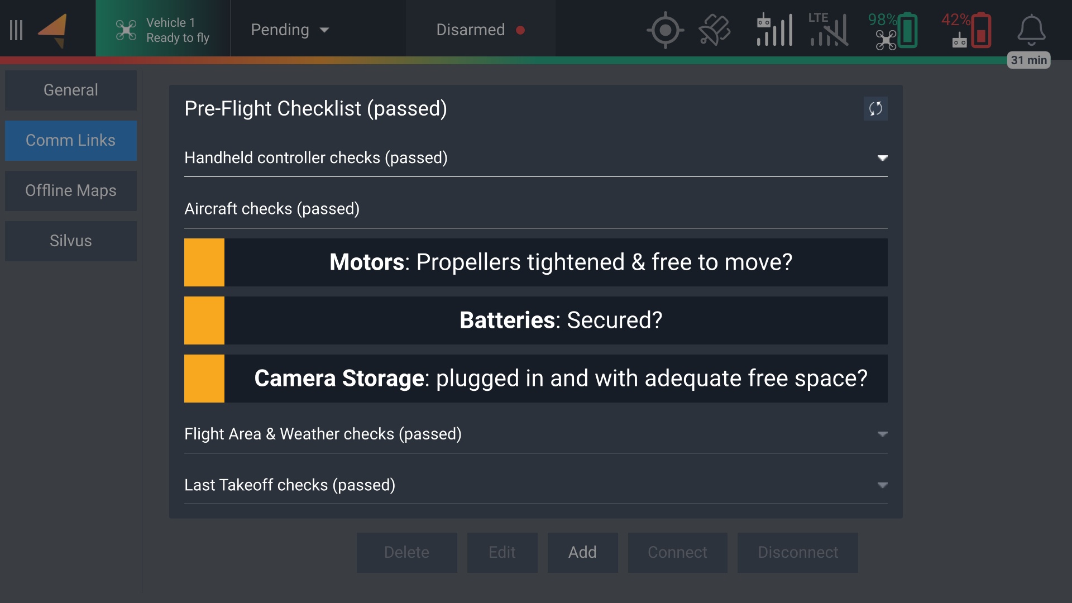Open the hamburger menu icon
The height and width of the screenshot is (603, 1072).
[x=16, y=30]
